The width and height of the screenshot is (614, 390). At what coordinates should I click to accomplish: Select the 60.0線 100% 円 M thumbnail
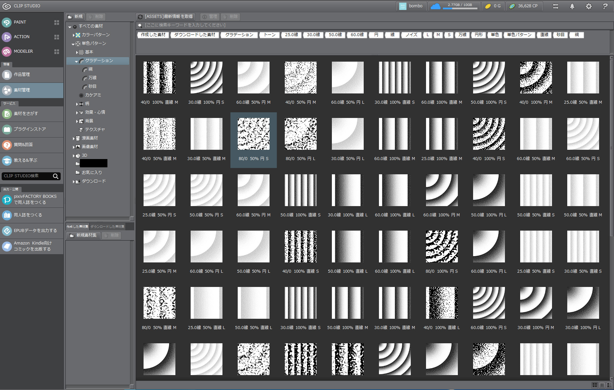[x=442, y=190]
